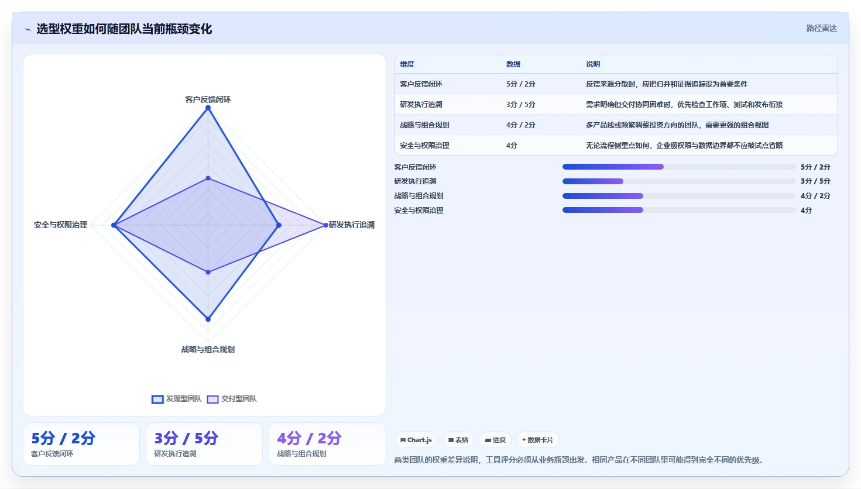Click the description starting 无论流程侧重点如何
The height and width of the screenshot is (489, 861).
pos(684,146)
